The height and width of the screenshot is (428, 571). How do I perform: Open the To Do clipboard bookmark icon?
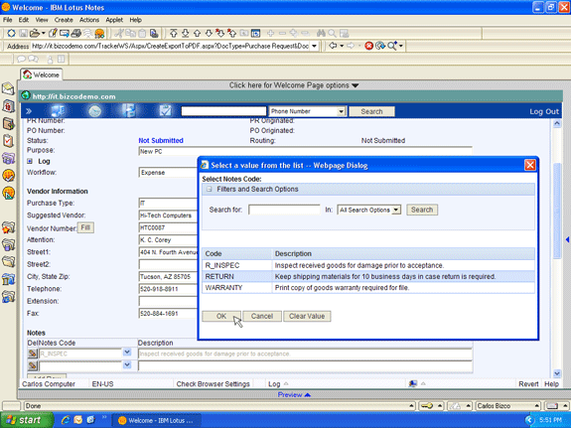coord(8,141)
